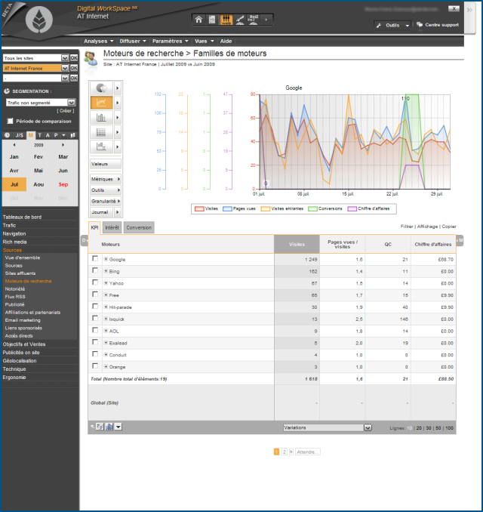Open the Métriques submenu
This screenshot has height=512, width=483.
click(x=106, y=179)
